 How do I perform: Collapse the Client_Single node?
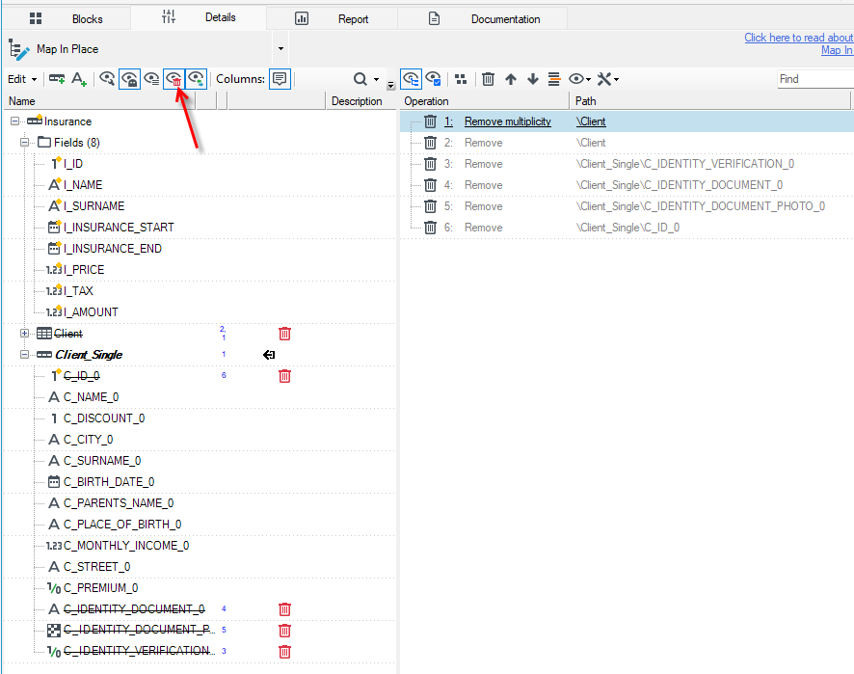pyautogui.click(x=24, y=354)
